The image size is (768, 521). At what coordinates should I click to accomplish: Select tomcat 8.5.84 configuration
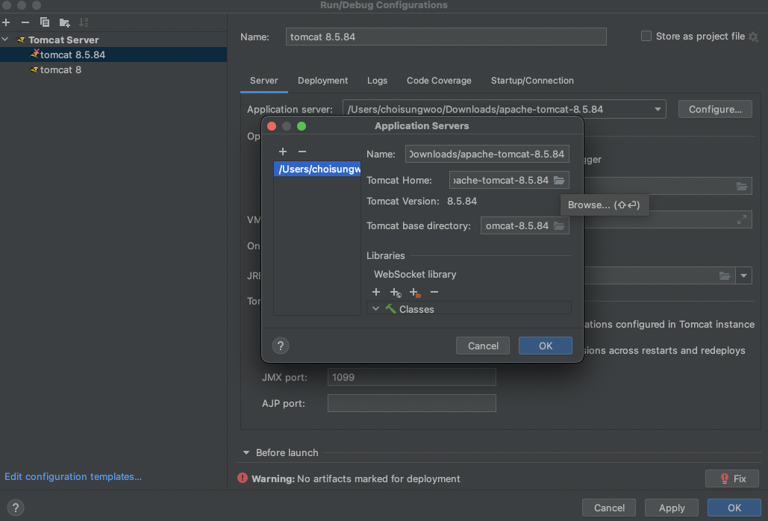click(113, 54)
